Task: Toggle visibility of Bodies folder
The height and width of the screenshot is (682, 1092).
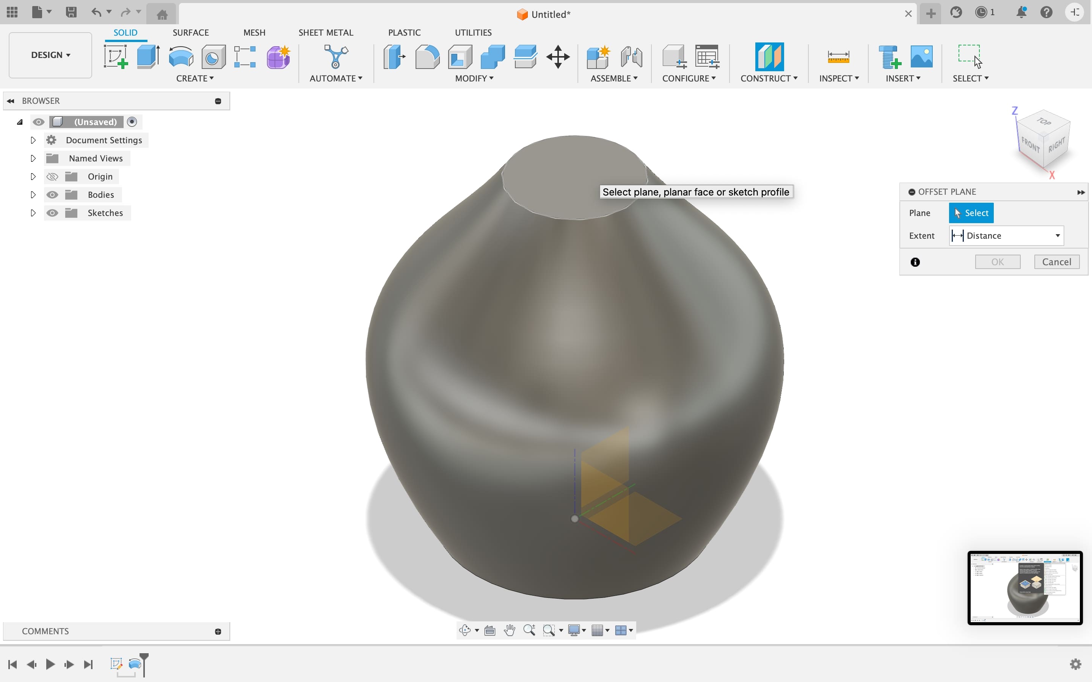Action: click(52, 194)
